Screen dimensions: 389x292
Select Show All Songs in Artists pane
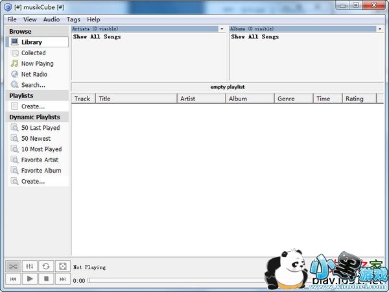click(x=97, y=37)
